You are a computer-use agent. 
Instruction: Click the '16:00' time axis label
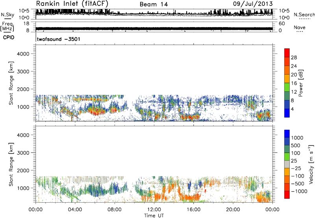coord(193,210)
